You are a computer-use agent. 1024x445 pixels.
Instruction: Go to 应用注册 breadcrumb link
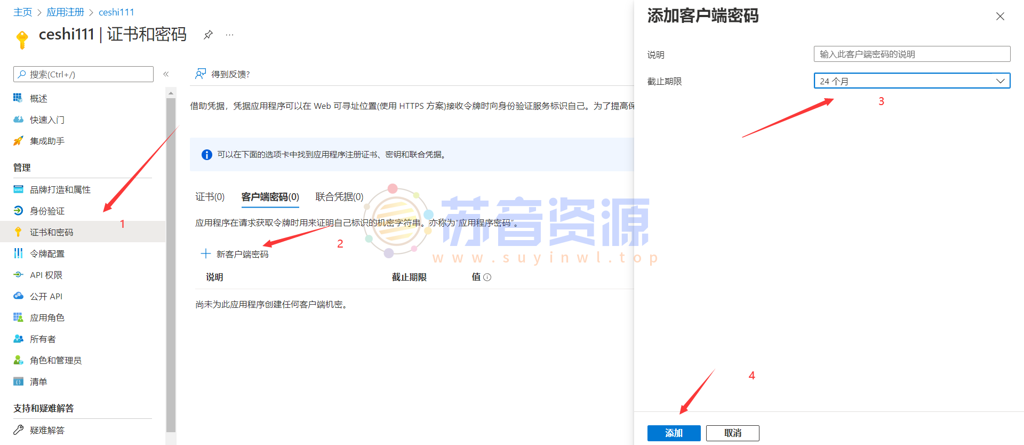[x=65, y=12]
